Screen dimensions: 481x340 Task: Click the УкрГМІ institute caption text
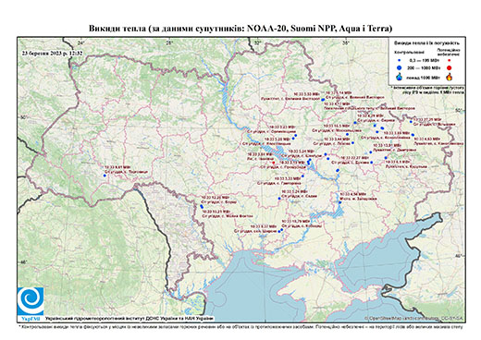click(x=129, y=318)
